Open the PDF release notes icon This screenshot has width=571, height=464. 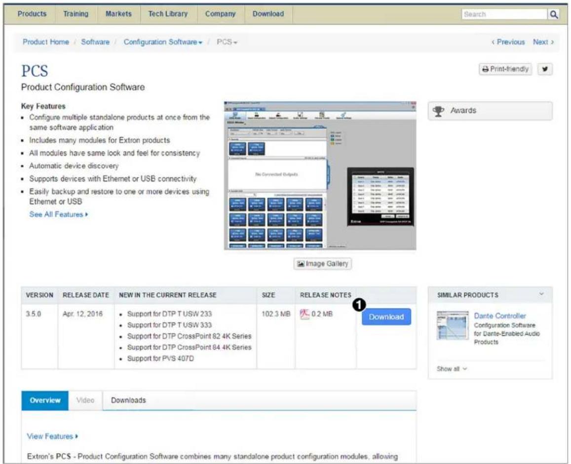(x=305, y=314)
